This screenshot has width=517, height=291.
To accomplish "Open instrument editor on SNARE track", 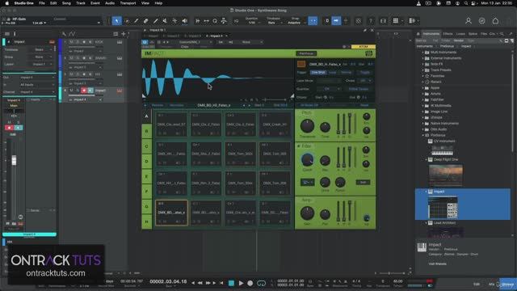I will pos(120,58).
